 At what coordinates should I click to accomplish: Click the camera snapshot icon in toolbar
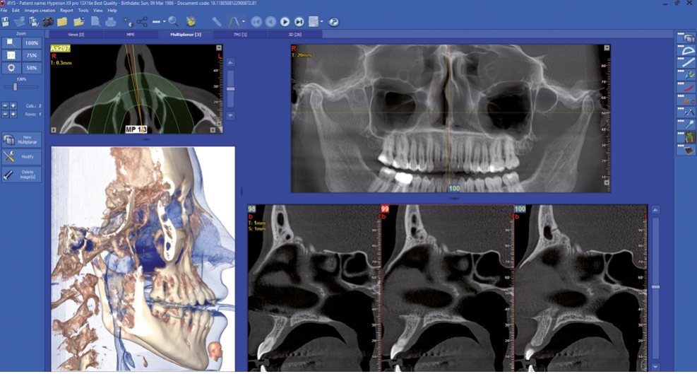coord(47,21)
